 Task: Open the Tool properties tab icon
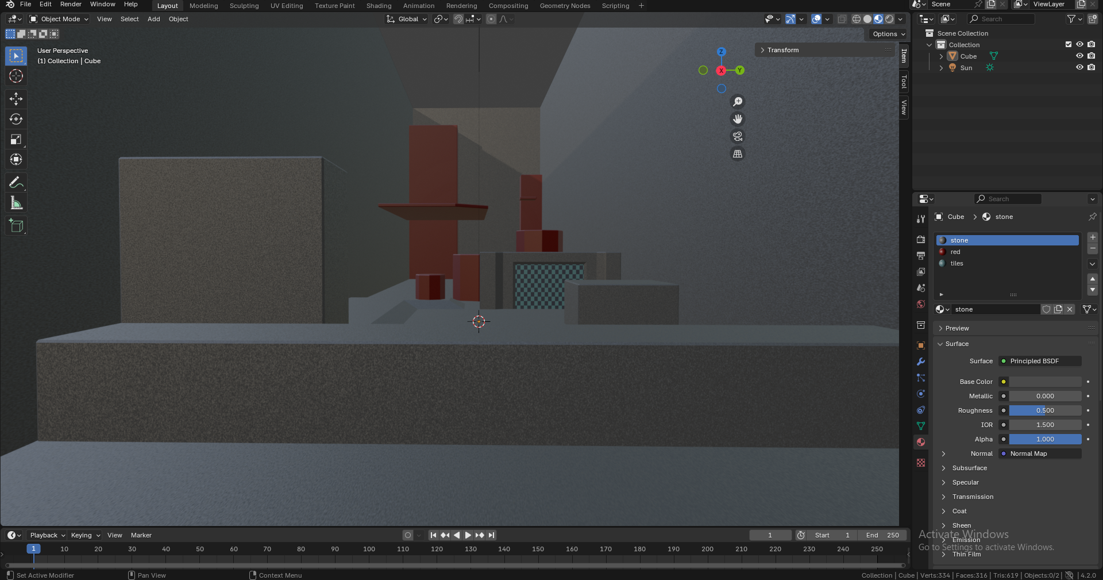point(921,219)
